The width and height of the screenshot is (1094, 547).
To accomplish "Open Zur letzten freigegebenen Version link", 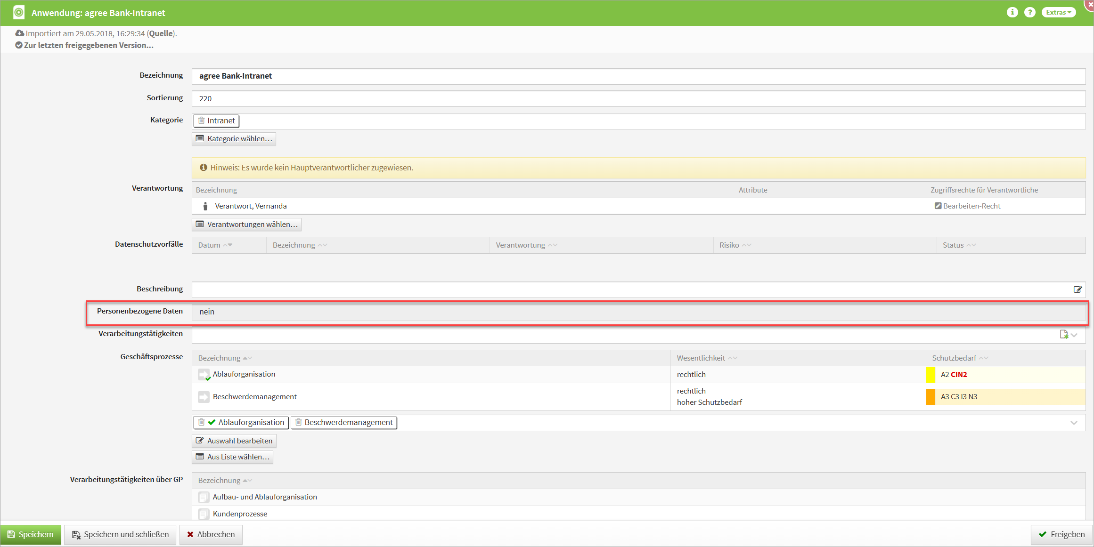I will click(x=88, y=45).
